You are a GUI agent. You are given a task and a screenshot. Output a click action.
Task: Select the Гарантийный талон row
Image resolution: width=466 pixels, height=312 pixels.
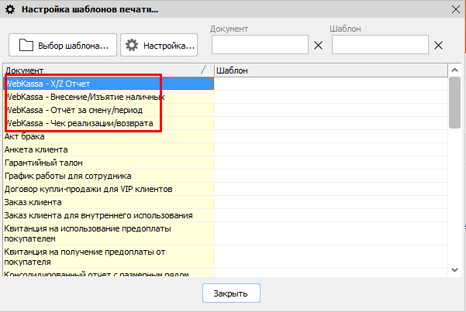coord(109,163)
